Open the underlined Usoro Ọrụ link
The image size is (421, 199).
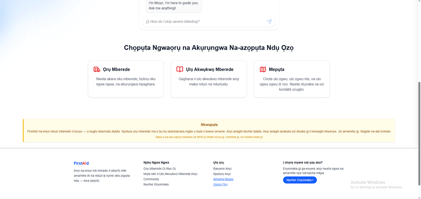(220, 184)
